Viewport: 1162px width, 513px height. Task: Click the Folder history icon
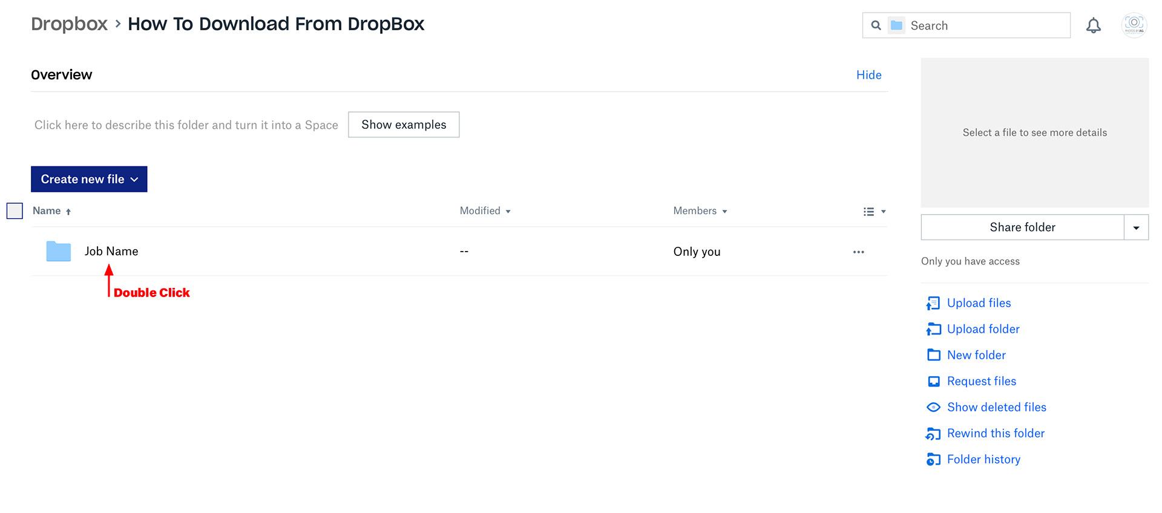tap(933, 459)
